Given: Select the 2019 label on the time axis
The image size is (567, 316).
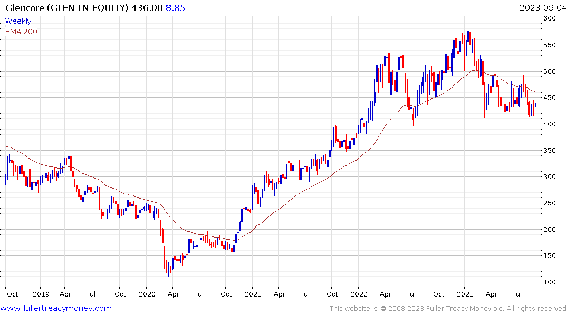Looking at the screenshot, I should coord(41,294).
